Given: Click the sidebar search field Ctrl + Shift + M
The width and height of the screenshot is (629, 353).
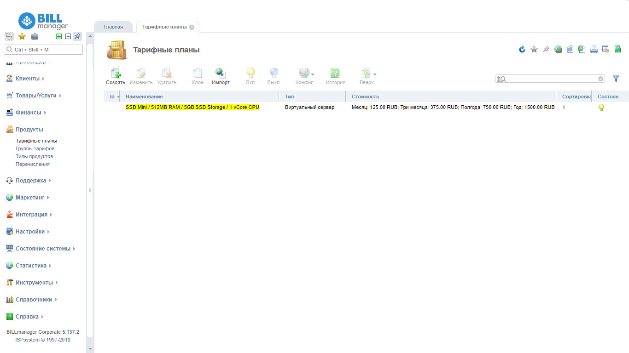Looking at the screenshot, I should coord(43,50).
